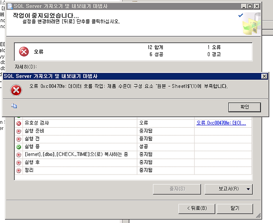The height and width of the screenshot is (223, 273).
Task: Select the 정리 row text
Action: (29, 170)
